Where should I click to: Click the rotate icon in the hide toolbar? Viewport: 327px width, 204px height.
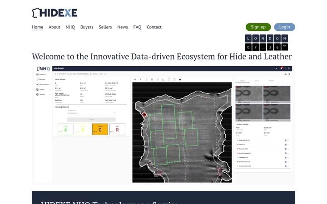click(x=146, y=79)
